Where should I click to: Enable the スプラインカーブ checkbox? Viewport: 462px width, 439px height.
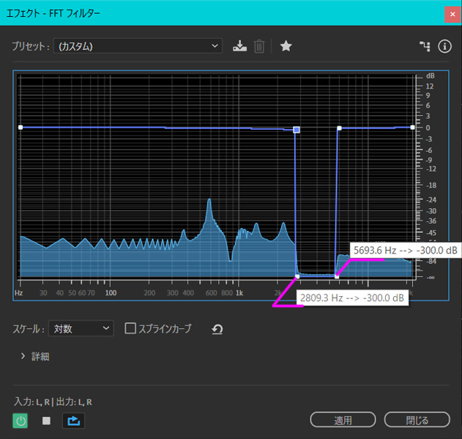coord(130,328)
